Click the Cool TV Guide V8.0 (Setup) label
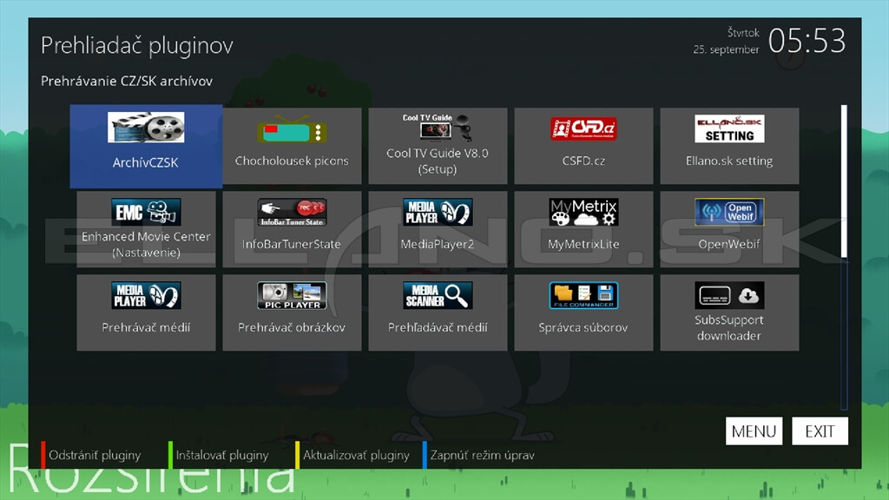889x500 pixels. 438,161
